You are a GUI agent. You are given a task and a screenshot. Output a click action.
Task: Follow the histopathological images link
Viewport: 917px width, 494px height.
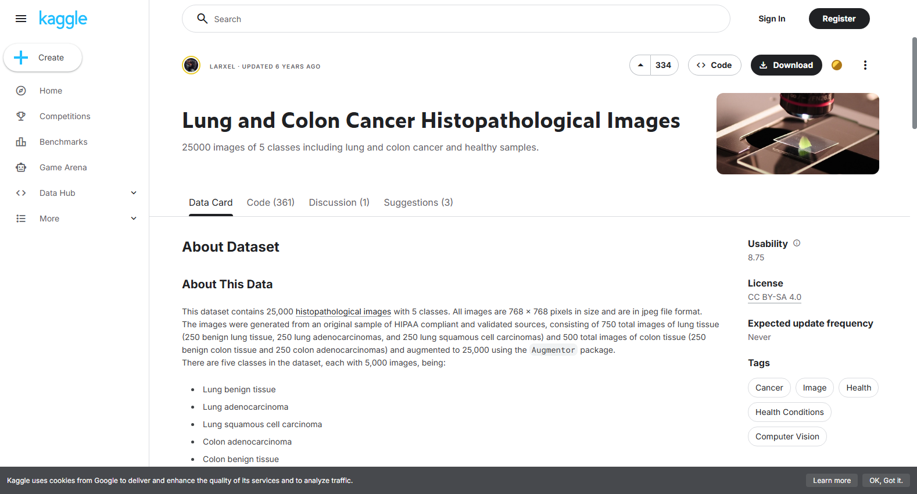tap(343, 312)
